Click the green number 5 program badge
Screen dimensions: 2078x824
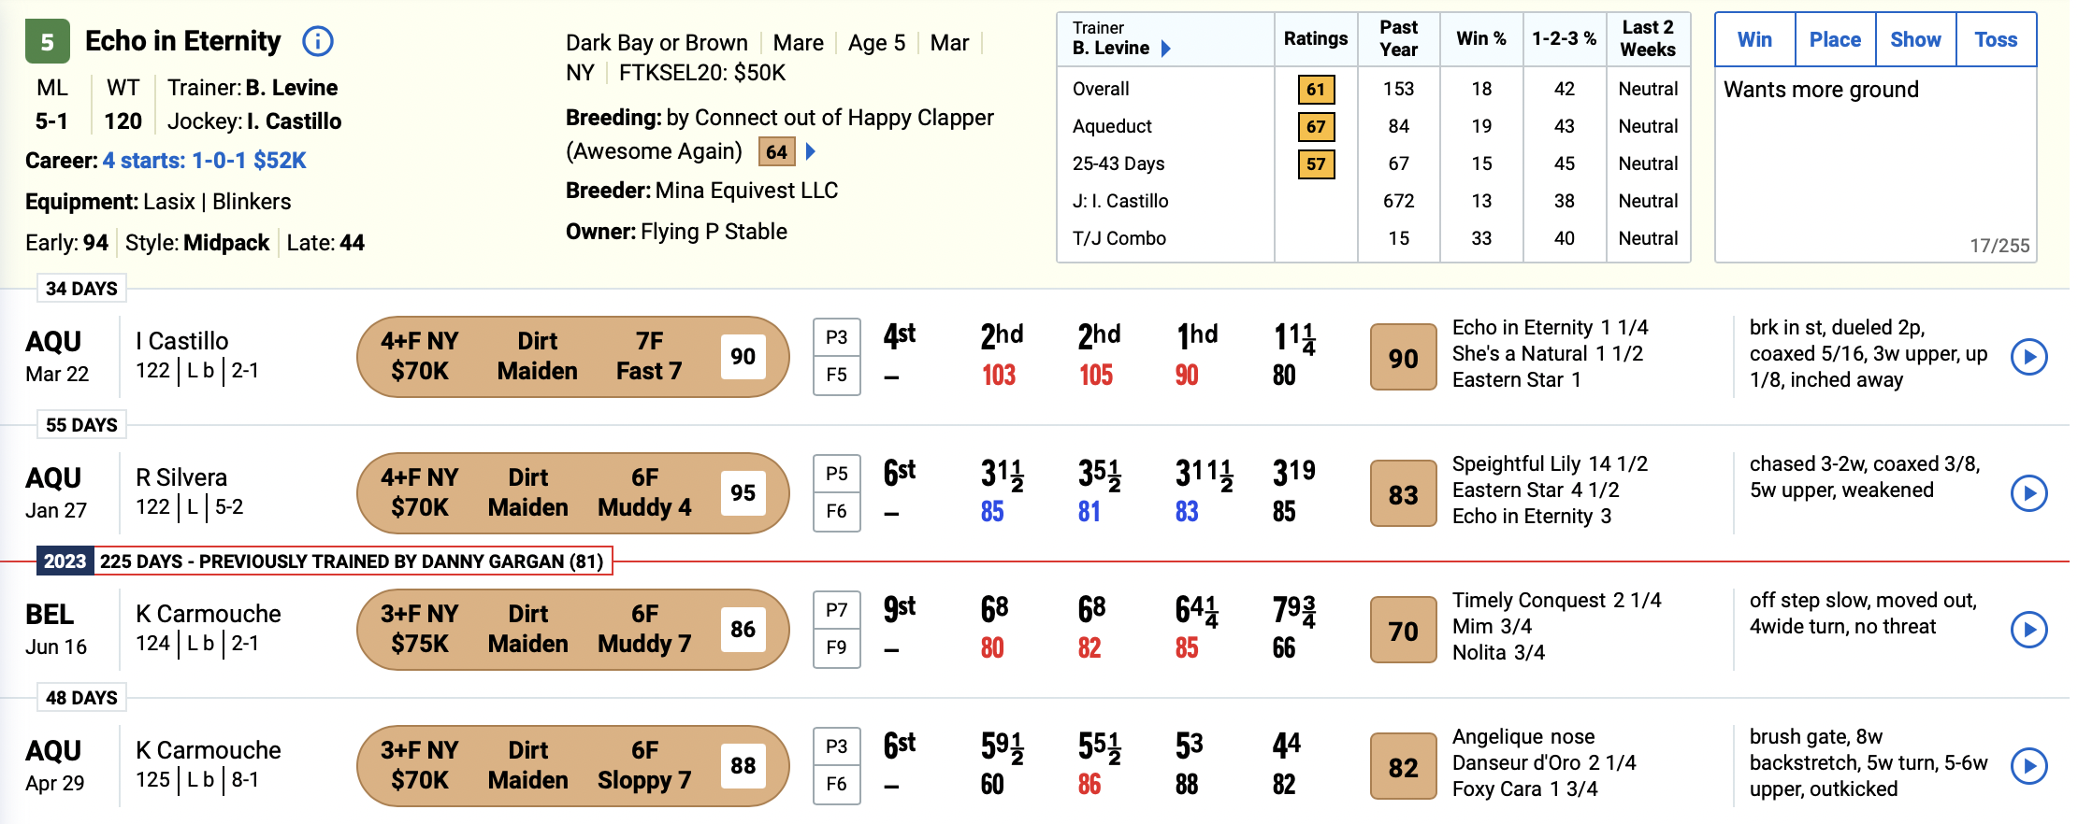pos(47,41)
